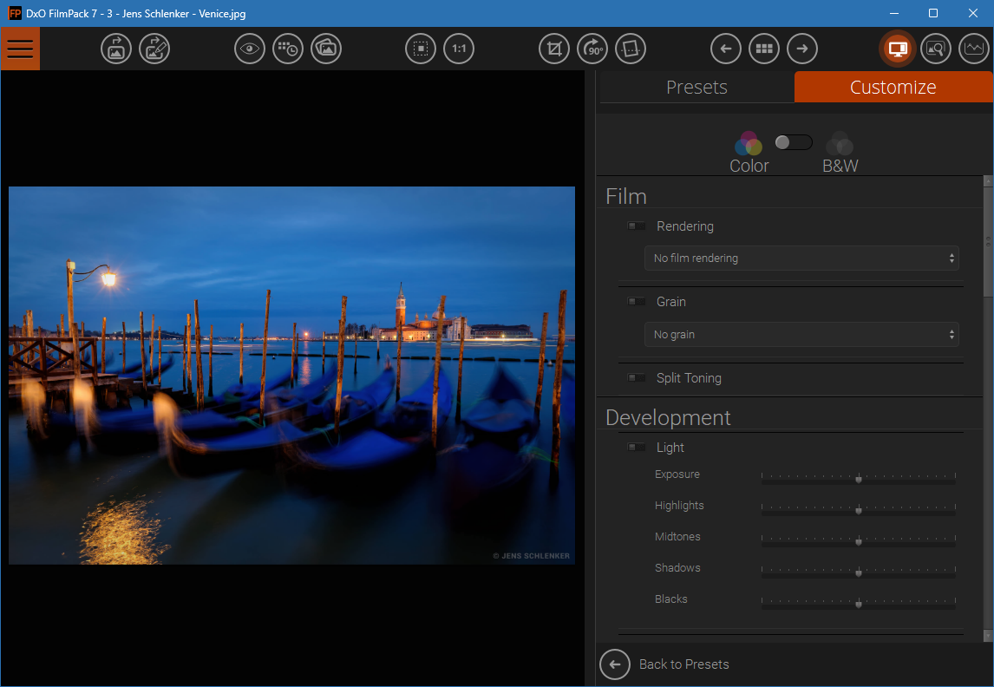Click the B&W mode label

(x=840, y=166)
